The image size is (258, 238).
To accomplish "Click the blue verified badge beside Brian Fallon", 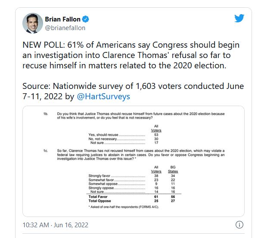I will tap(86, 19).
